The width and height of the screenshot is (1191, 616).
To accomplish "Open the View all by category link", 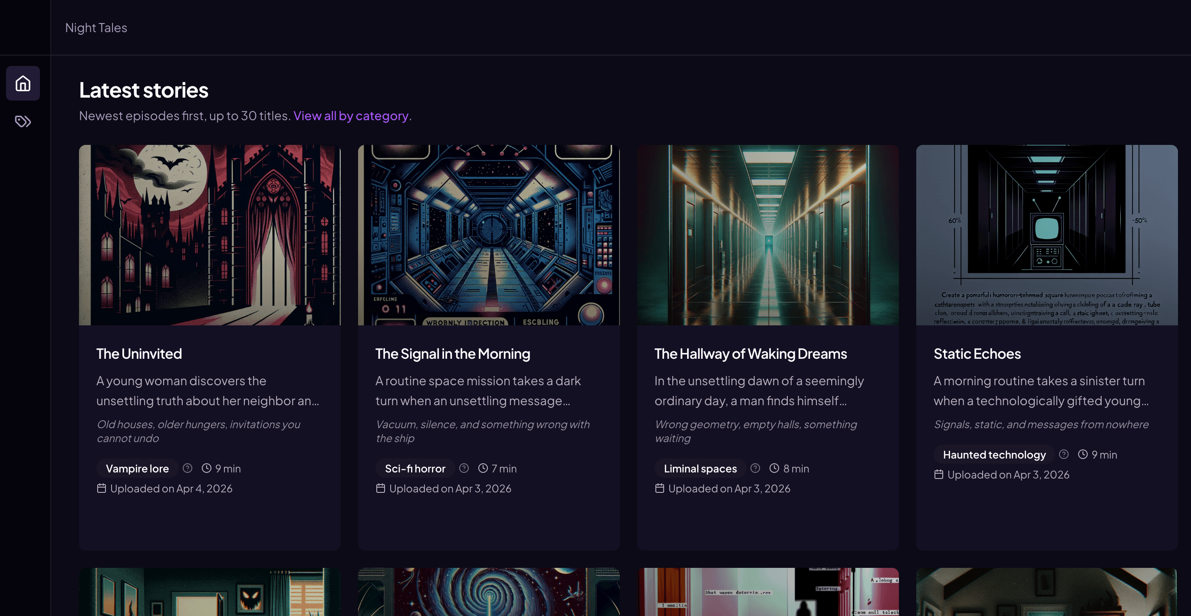I will point(351,115).
